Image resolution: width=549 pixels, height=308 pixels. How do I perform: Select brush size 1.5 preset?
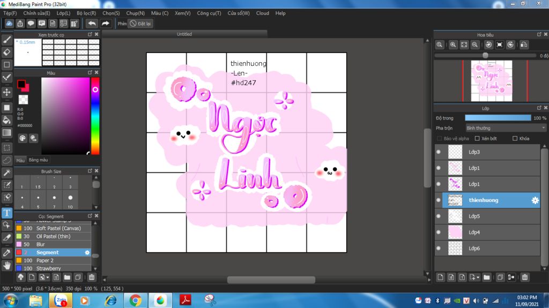38,182
